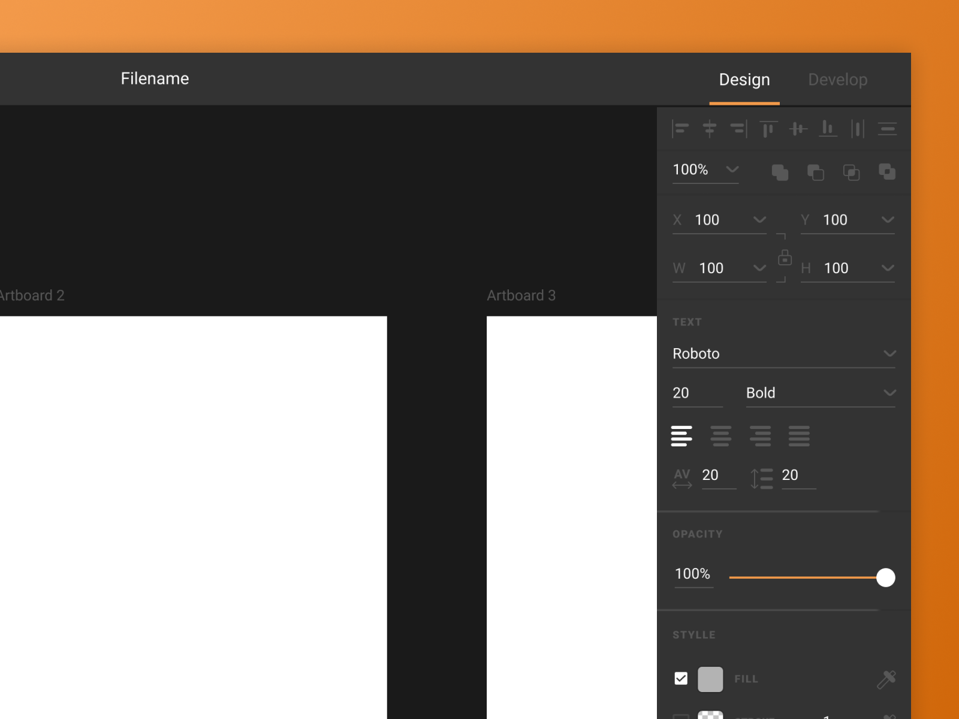The height and width of the screenshot is (719, 959).
Task: Apply the subtract boolean shape operation
Action: pyautogui.click(x=816, y=173)
